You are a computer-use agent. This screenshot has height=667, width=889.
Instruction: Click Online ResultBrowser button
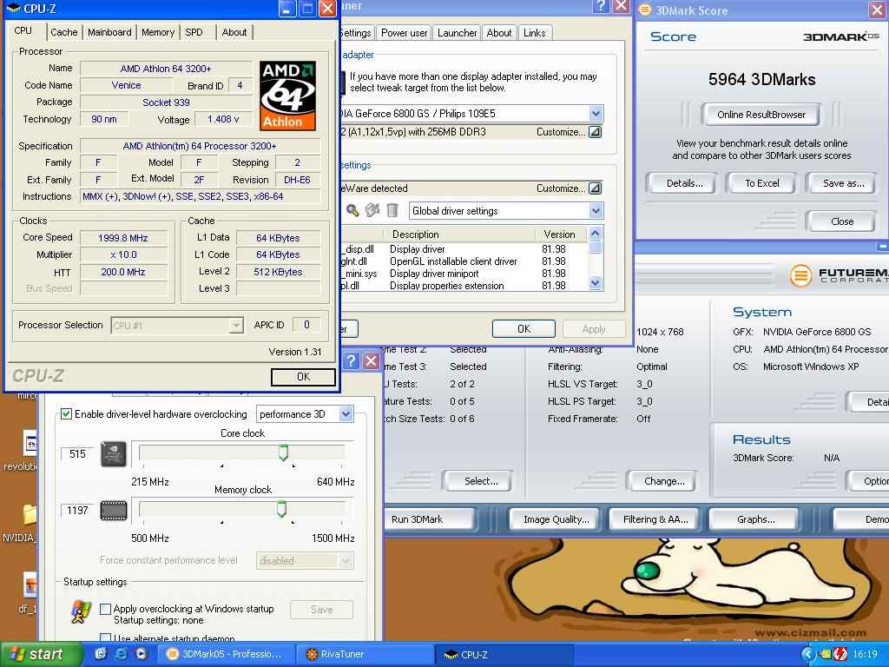[761, 115]
